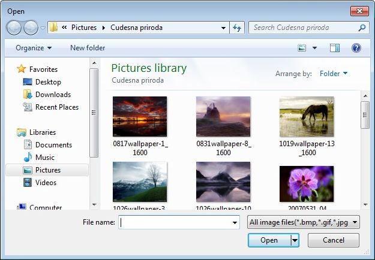Image resolution: width=375 pixels, height=260 pixels.
Task: Open the Arrange by Folder dropdown
Action: coord(334,74)
